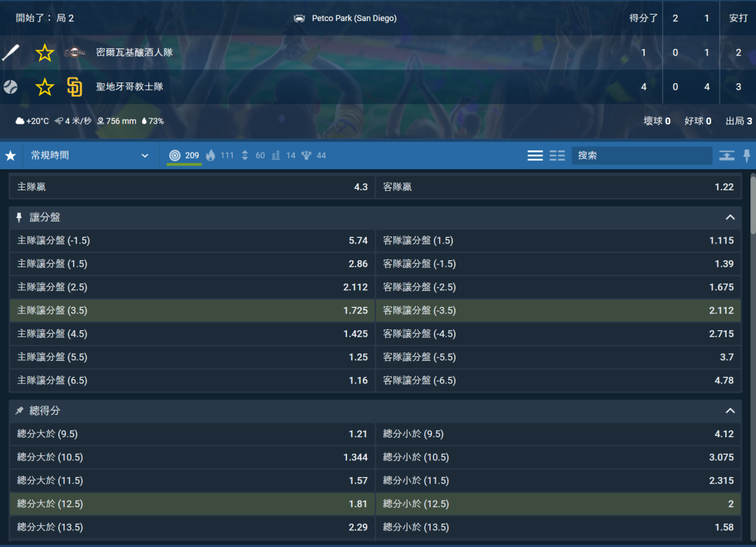The width and height of the screenshot is (756, 547).
Task: Collapse the 讓分盤 section
Action: tap(730, 218)
